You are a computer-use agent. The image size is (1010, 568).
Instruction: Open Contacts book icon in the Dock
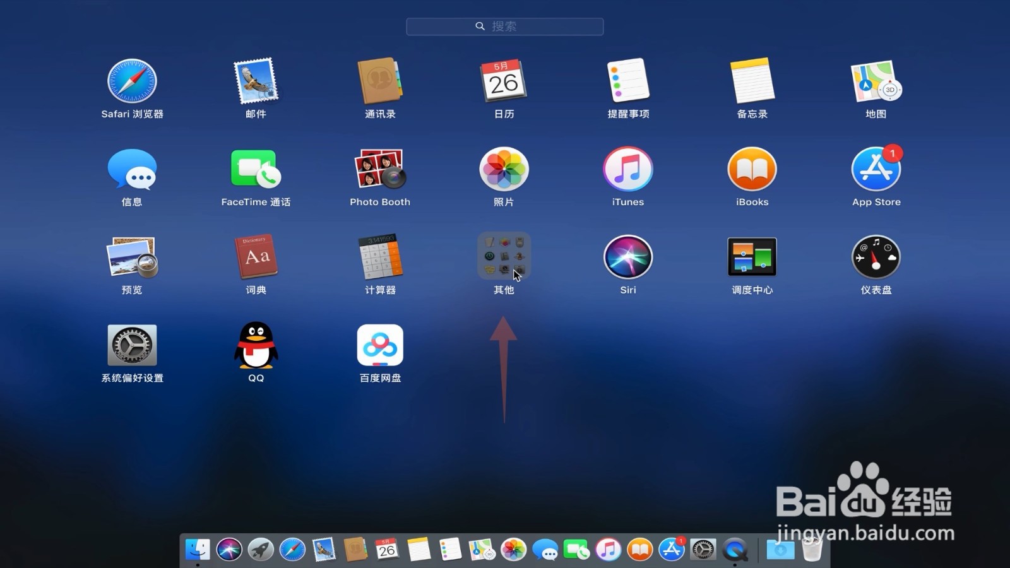355,549
